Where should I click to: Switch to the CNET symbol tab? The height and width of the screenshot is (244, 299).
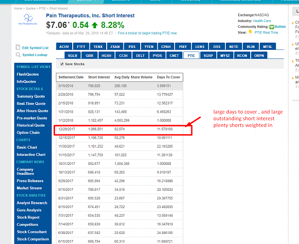[174, 56]
